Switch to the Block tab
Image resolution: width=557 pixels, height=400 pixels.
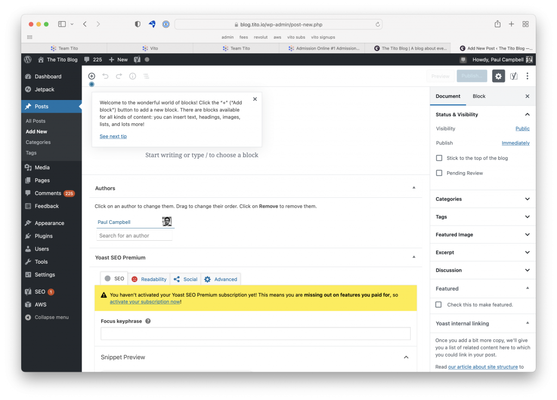coord(479,96)
